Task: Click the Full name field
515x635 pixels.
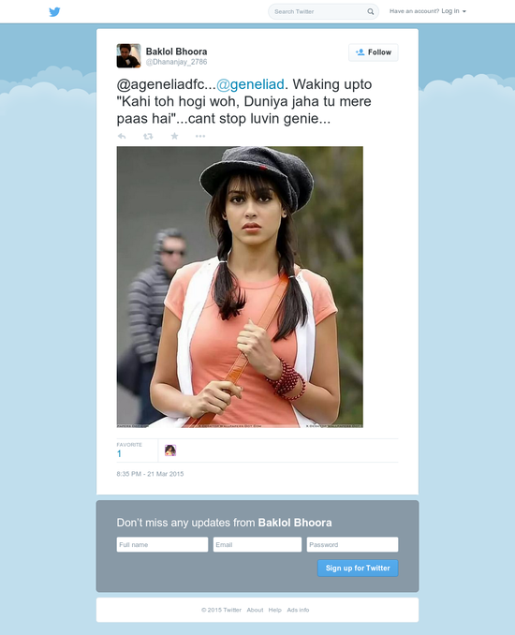Action: point(162,545)
